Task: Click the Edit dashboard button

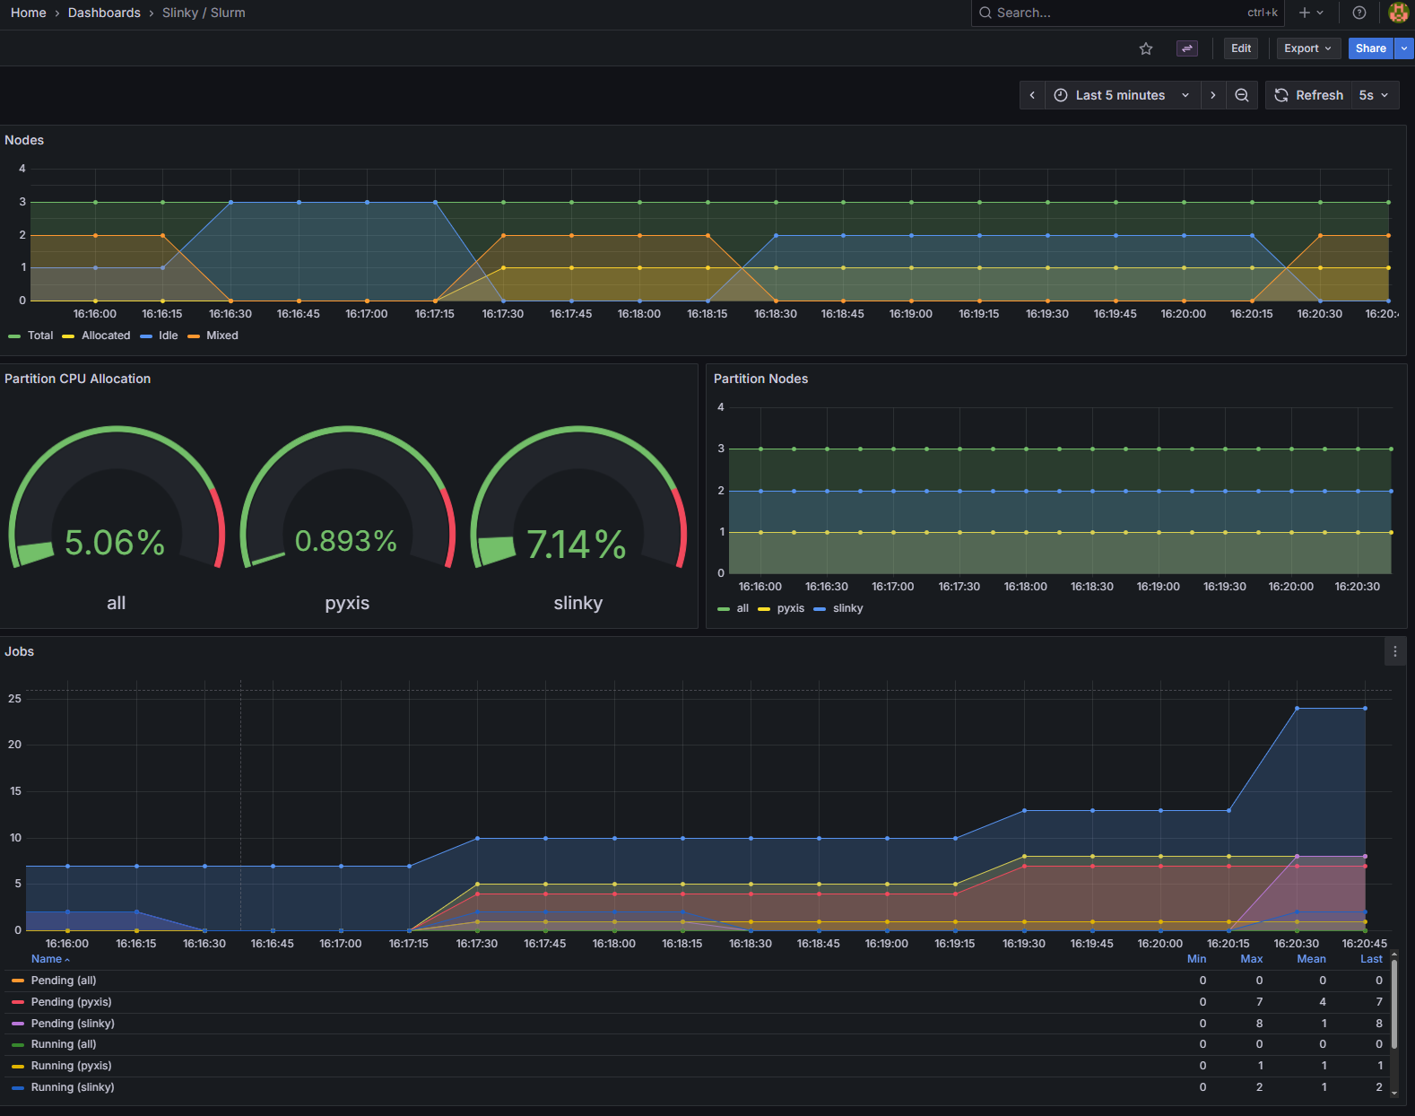Action: coord(1240,48)
